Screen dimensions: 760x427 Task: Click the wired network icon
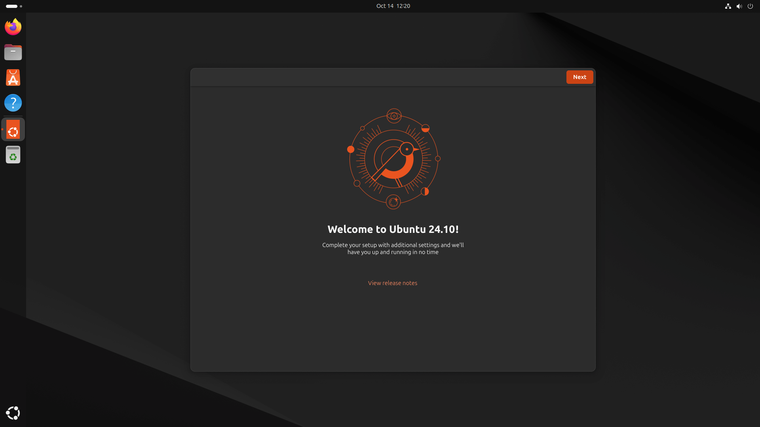(728, 6)
